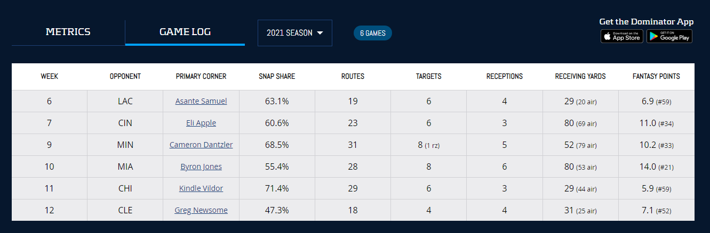Open Asante Samuel's player link
The image size is (710, 233).
click(201, 101)
